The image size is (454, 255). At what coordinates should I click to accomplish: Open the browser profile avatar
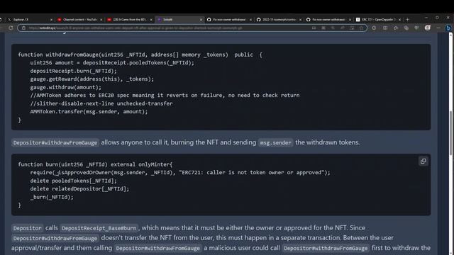[427, 28]
